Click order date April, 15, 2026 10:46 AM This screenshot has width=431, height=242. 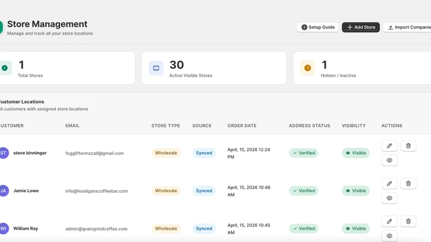(x=249, y=191)
